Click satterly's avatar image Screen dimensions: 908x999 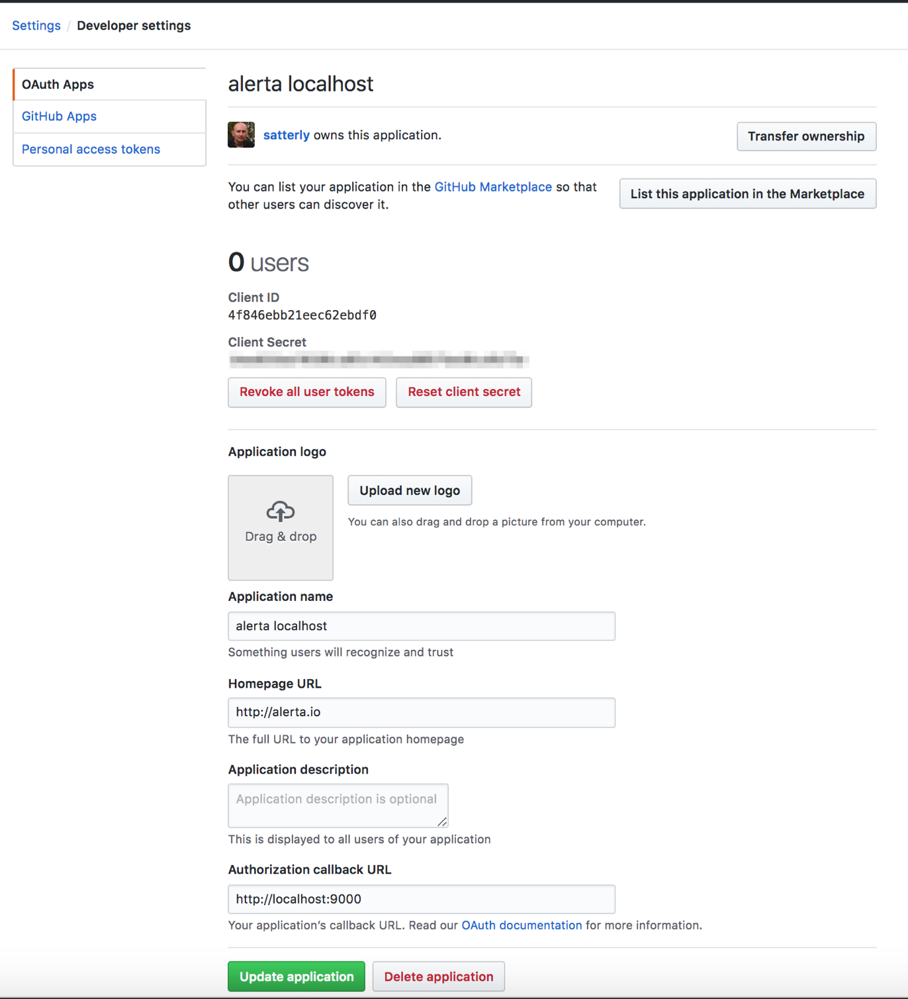(241, 135)
